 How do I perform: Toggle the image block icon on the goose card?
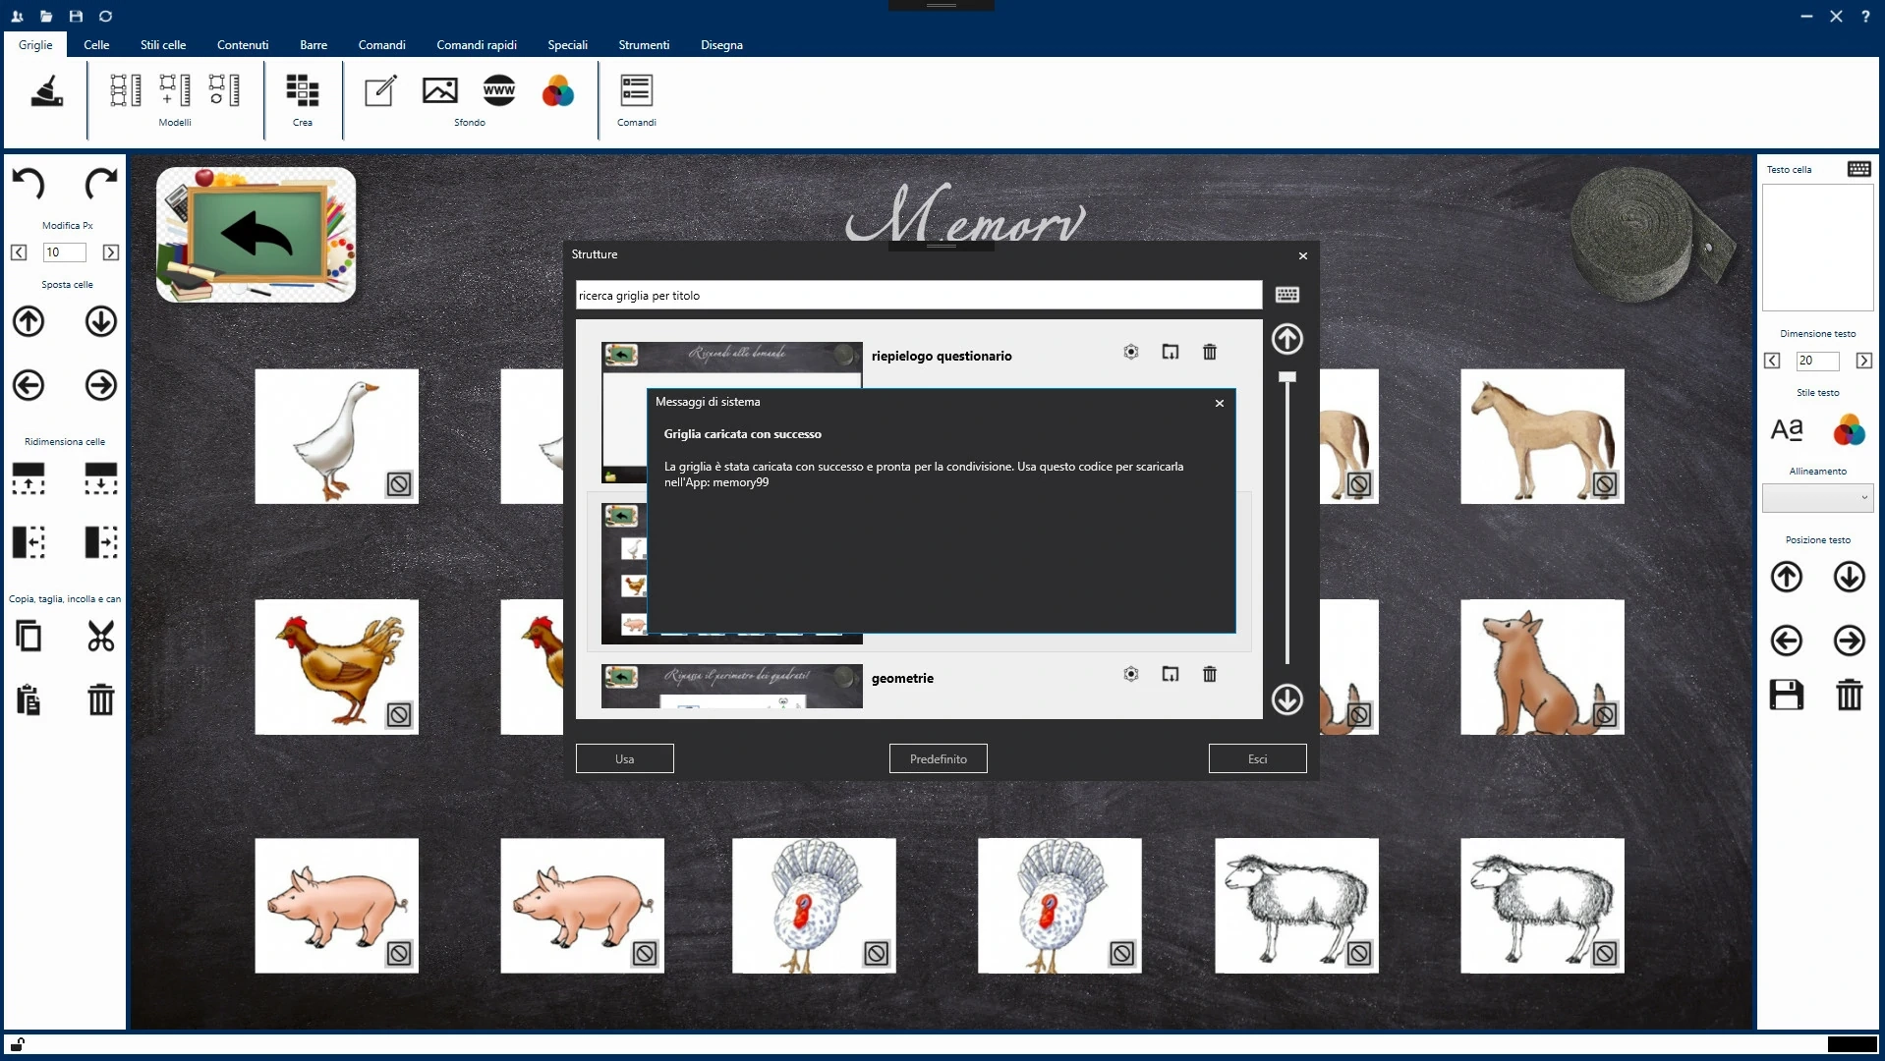(398, 484)
